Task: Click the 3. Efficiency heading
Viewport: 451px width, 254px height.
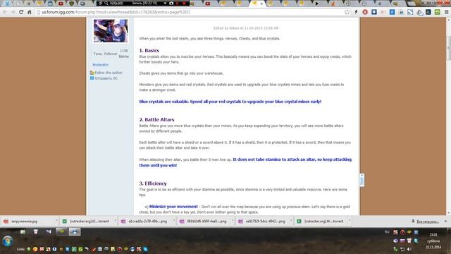Action: click(x=153, y=183)
